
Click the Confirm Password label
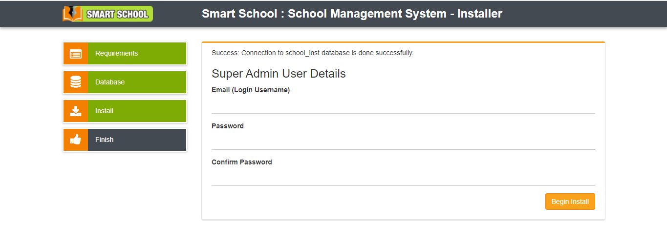click(x=242, y=162)
